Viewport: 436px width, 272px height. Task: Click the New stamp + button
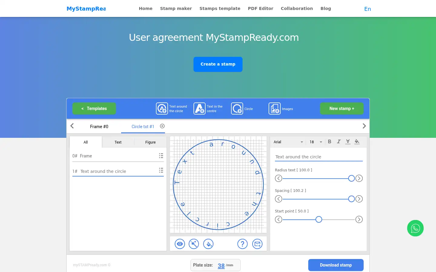[x=342, y=108]
